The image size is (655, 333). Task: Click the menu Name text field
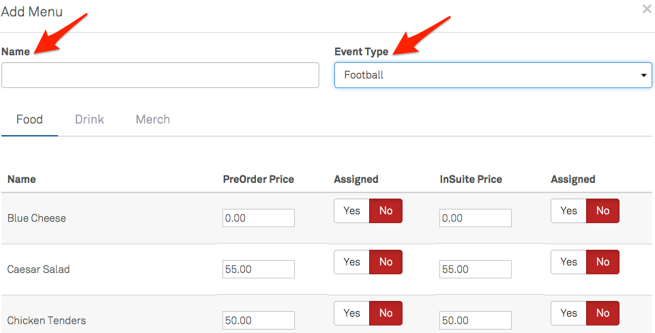pos(160,75)
